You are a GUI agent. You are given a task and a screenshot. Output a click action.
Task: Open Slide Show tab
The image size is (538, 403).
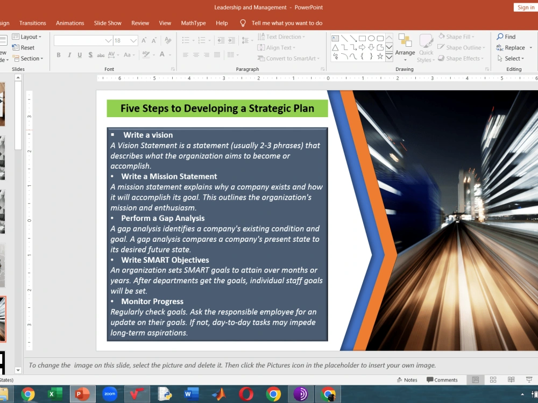click(108, 23)
